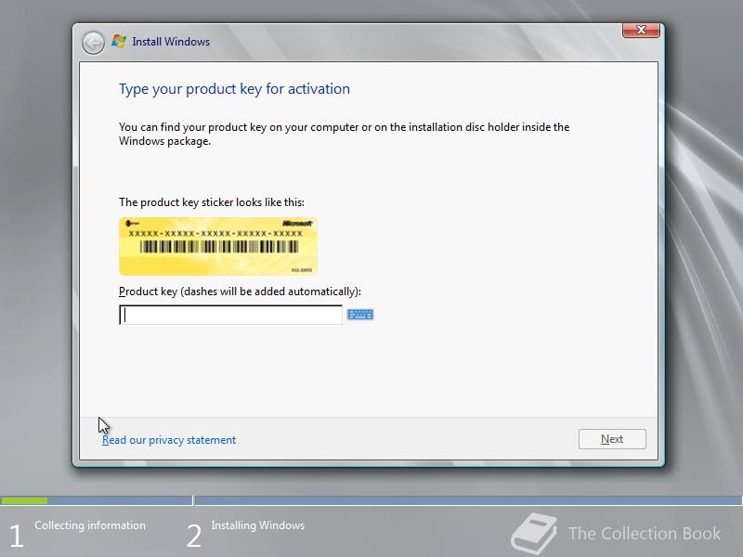Click the Next button
This screenshot has width=743, height=557.
click(612, 439)
